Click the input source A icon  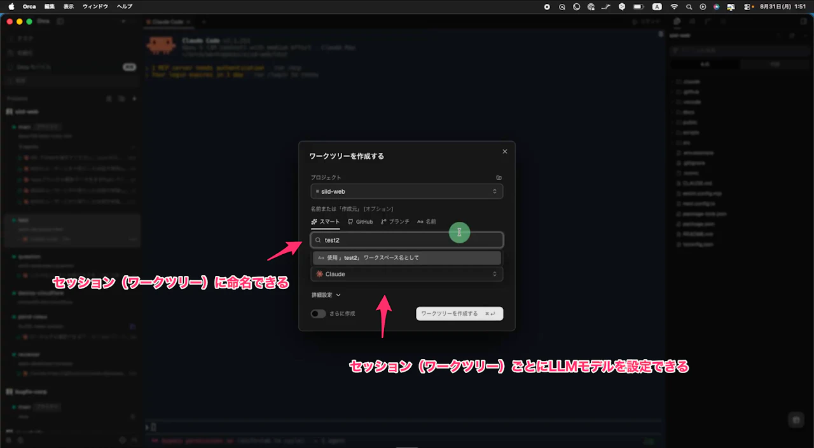click(657, 6)
